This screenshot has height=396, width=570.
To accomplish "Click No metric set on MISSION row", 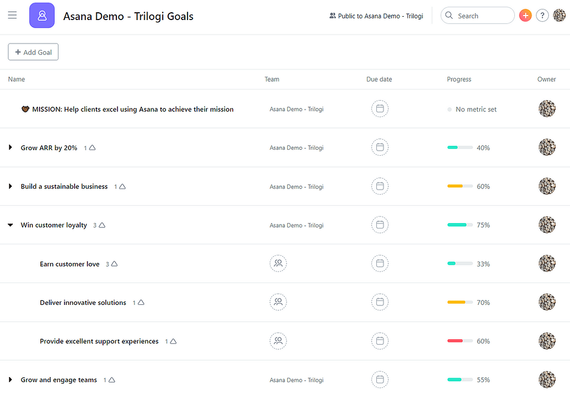I will [476, 110].
